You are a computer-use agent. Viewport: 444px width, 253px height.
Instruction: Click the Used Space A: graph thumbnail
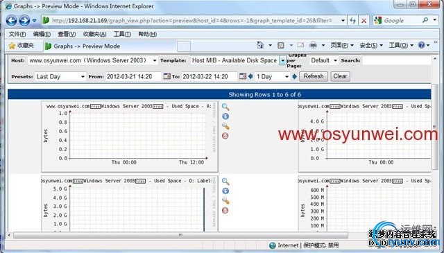click(x=130, y=137)
